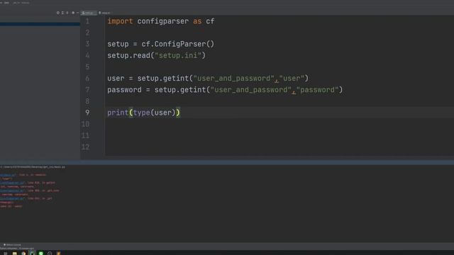Switch to the first editor file tab
Image resolution: width=454 pixels, height=255 pixels.
pyautogui.click(x=88, y=13)
